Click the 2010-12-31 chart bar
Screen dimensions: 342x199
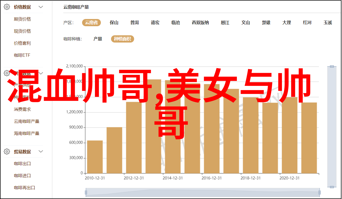[95, 157]
